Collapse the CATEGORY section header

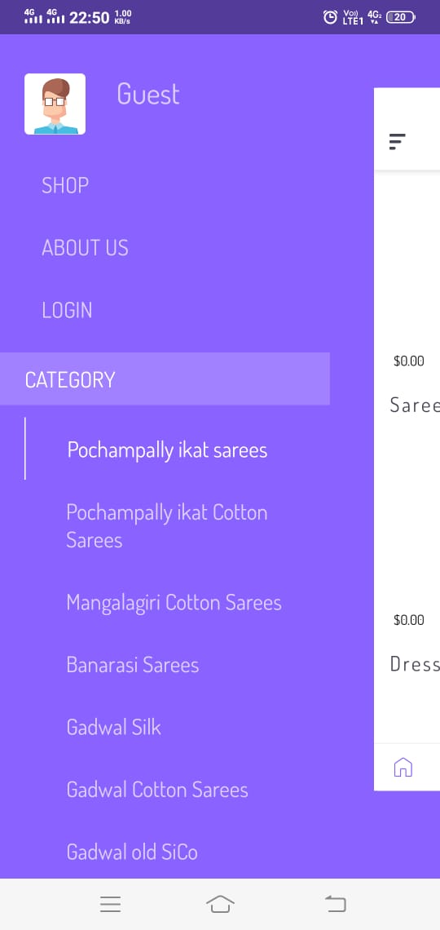(165, 379)
